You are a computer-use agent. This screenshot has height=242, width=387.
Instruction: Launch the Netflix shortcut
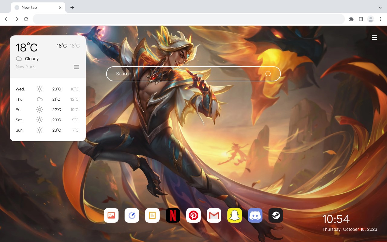pyautogui.click(x=173, y=215)
